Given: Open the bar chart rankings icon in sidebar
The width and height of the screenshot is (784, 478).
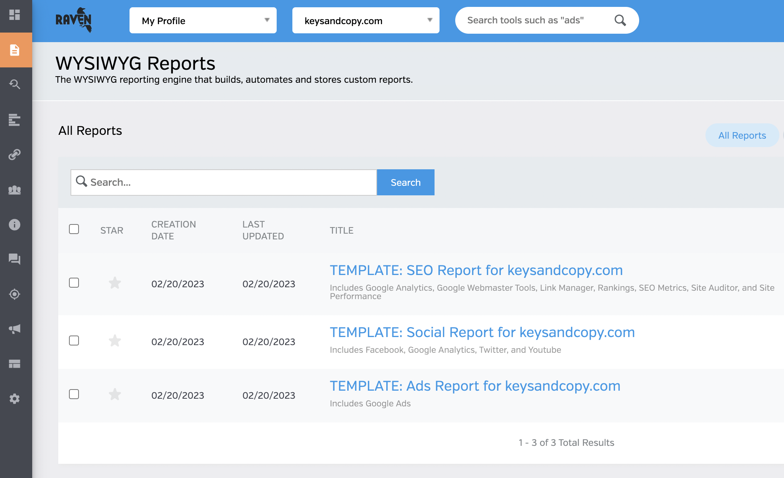Looking at the screenshot, I should point(15,120).
